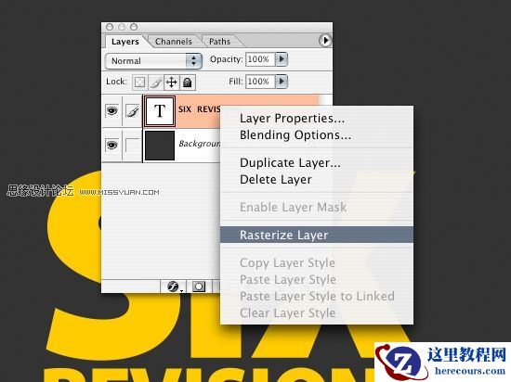Toggle Lock all padlock icon
Viewport: 511px width, 382px height.
click(x=188, y=83)
